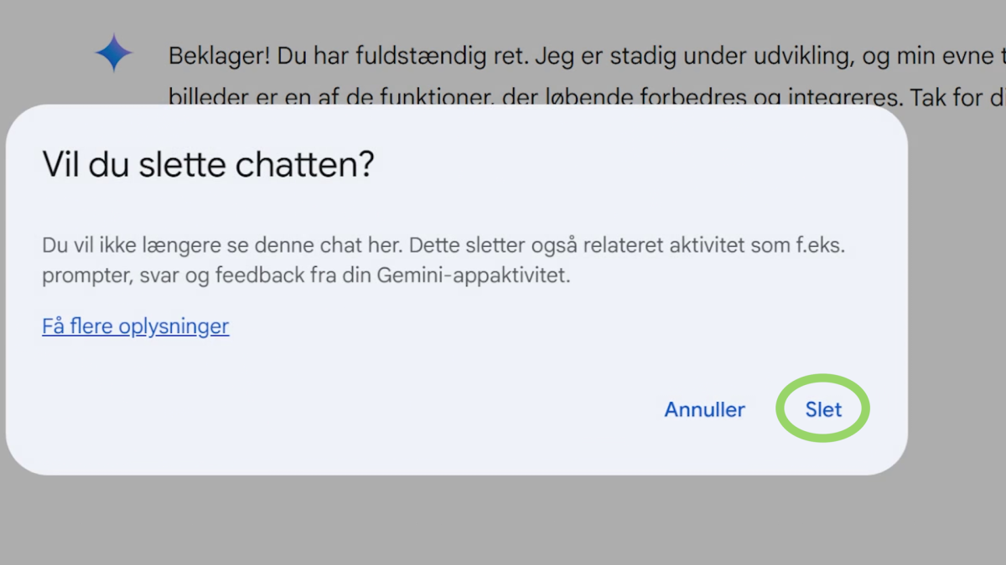Click the Gemini sparkle icon
Image resolution: width=1006 pixels, height=565 pixels.
114,53
